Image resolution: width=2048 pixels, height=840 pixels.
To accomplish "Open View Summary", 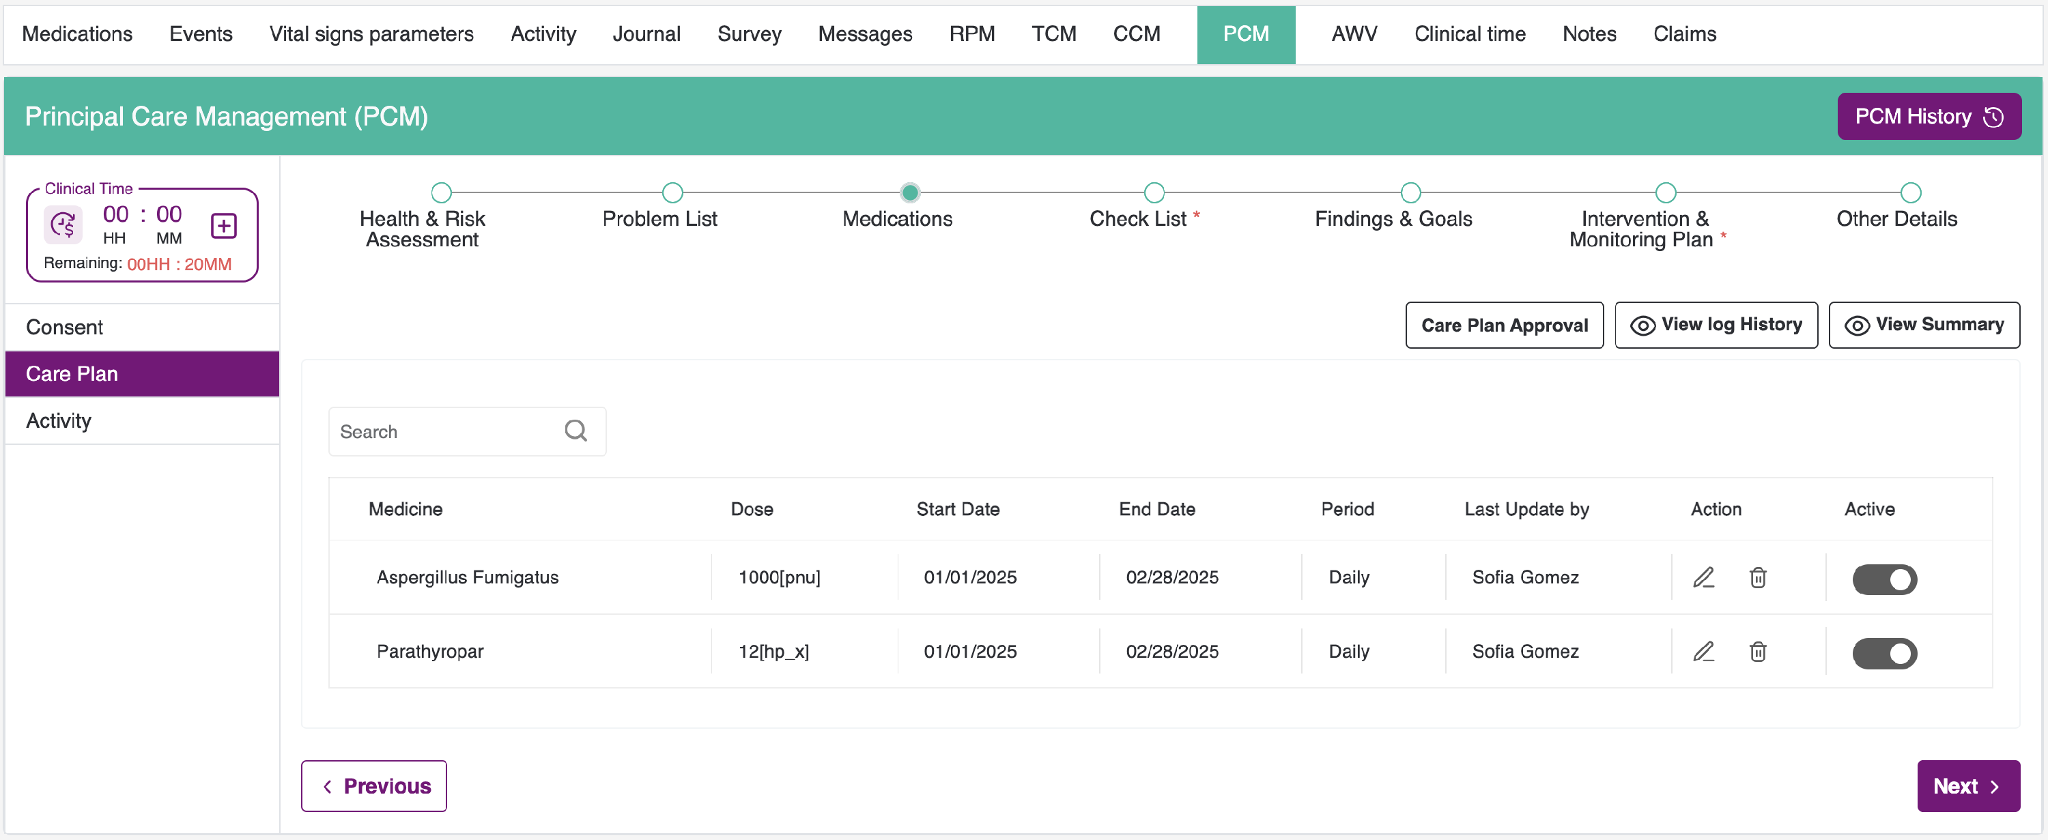I will [1923, 325].
